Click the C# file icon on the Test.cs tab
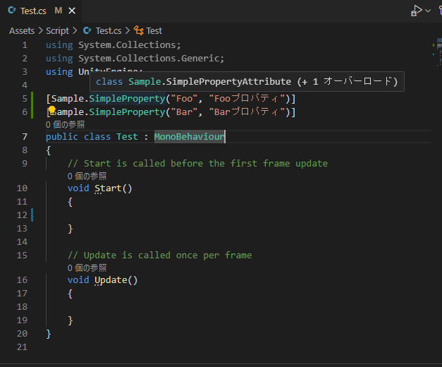The height and width of the screenshot is (367, 442). click(12, 11)
